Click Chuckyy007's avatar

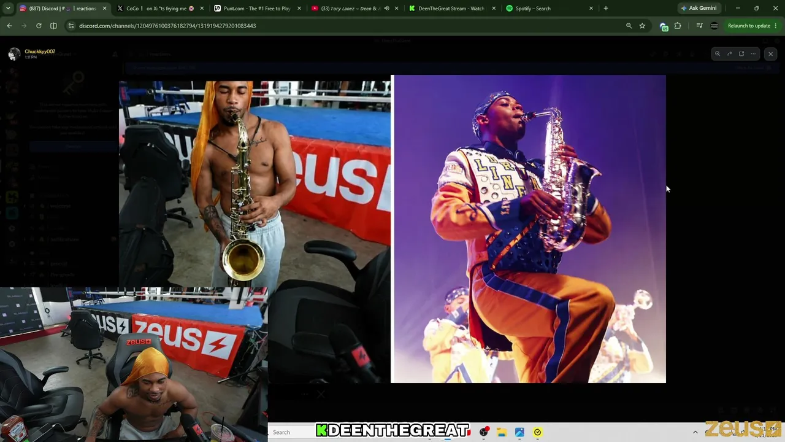point(14,54)
